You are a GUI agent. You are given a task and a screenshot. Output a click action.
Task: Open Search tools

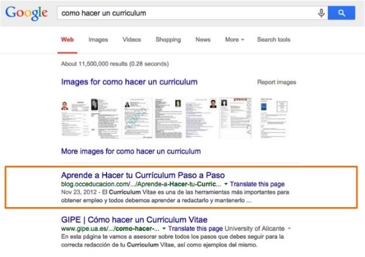[274, 39]
